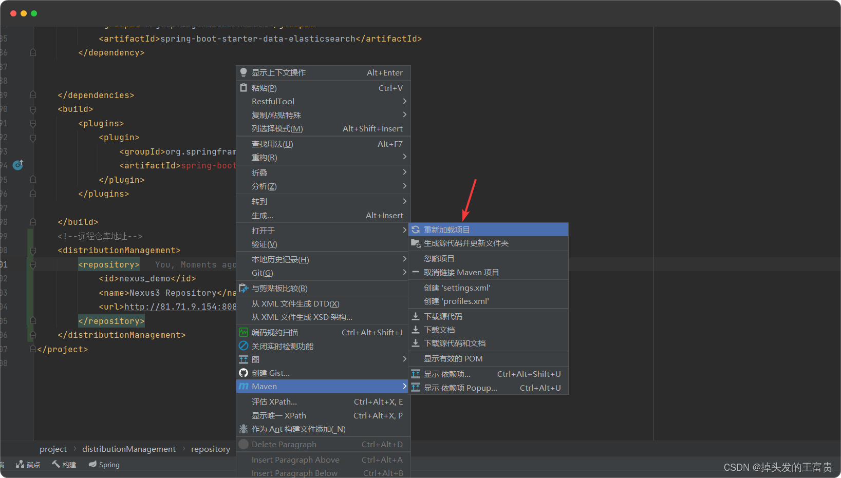
Task: Choose 显示唯一 XPath menu item
Action: 323,415
